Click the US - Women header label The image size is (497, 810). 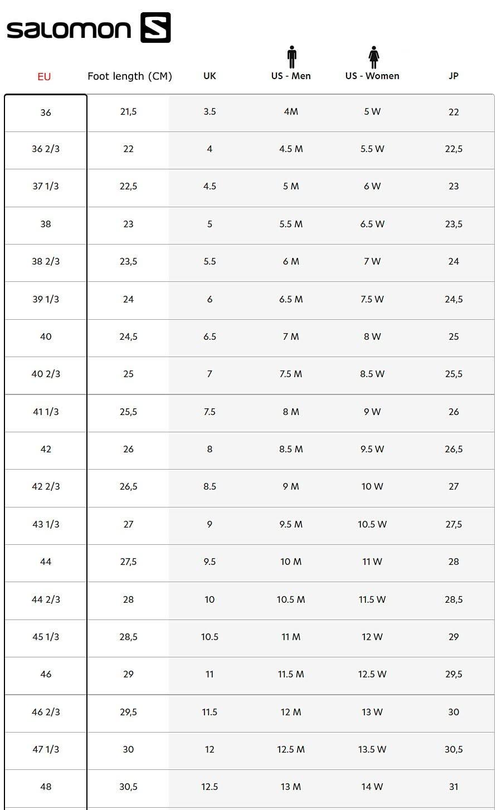tap(372, 76)
